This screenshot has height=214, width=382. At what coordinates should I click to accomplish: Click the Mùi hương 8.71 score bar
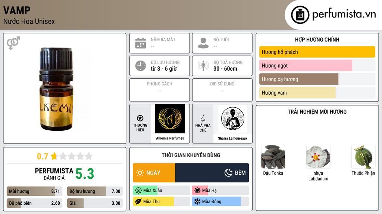coord(34,191)
